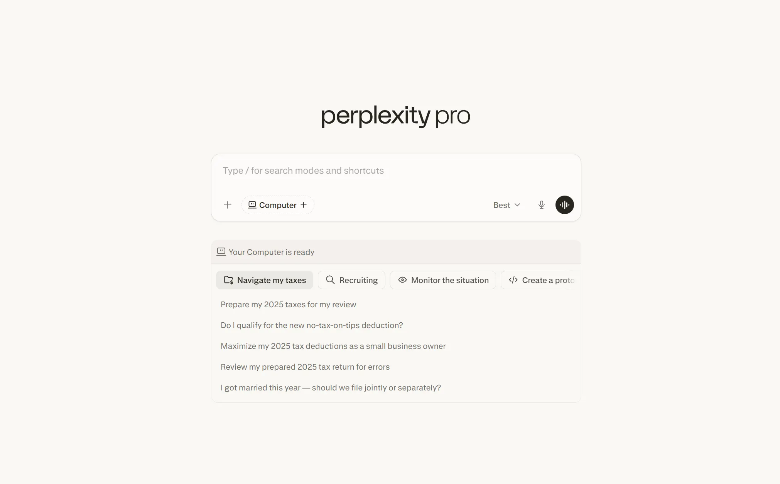Open voice mode with the waveform icon
The width and height of the screenshot is (780, 484).
click(564, 205)
